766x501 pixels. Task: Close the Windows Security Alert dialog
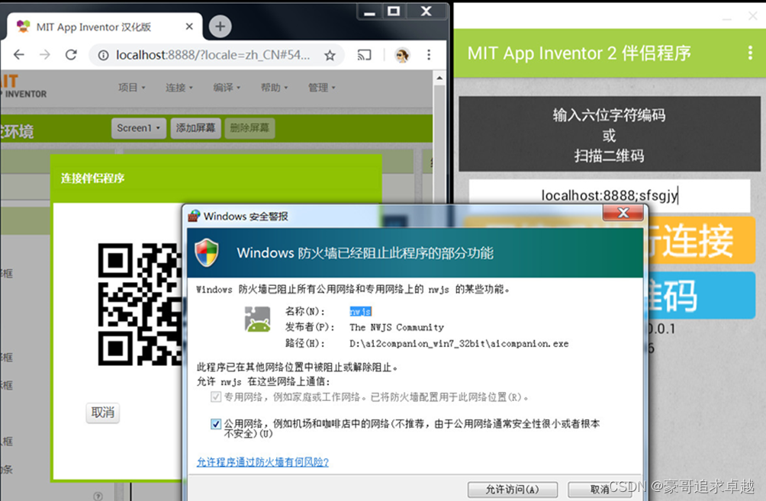coord(623,213)
